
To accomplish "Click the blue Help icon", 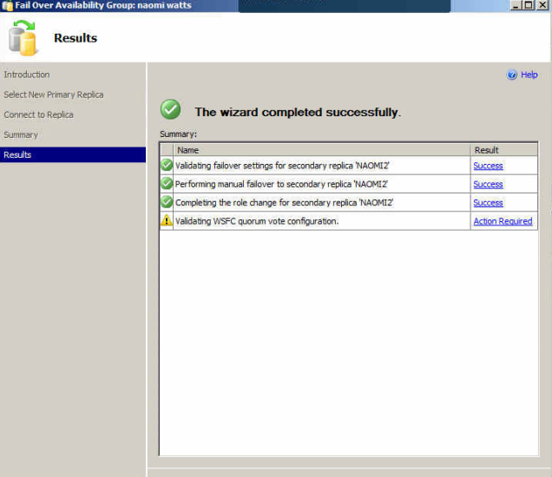I will click(x=511, y=75).
